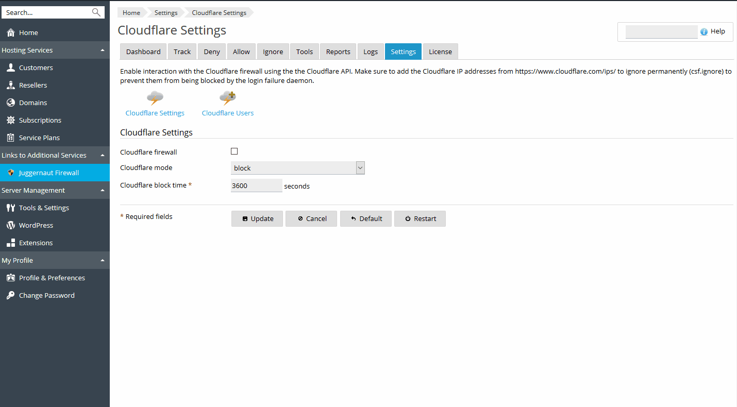This screenshot has width=737, height=407.
Task: Open the Cloudflare Settings link
Action: coord(155,113)
